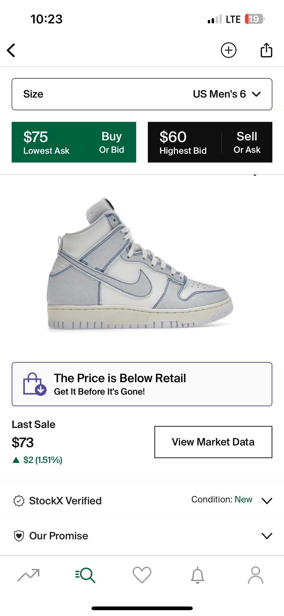Open the Size US Men's 6 dropdown
The width and height of the screenshot is (284, 616).
pyautogui.click(x=142, y=94)
